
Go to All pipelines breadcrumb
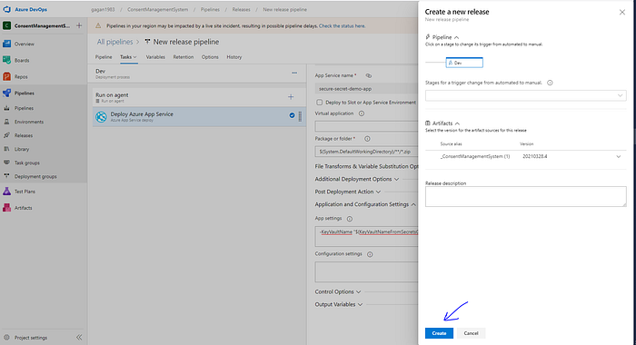pos(114,42)
